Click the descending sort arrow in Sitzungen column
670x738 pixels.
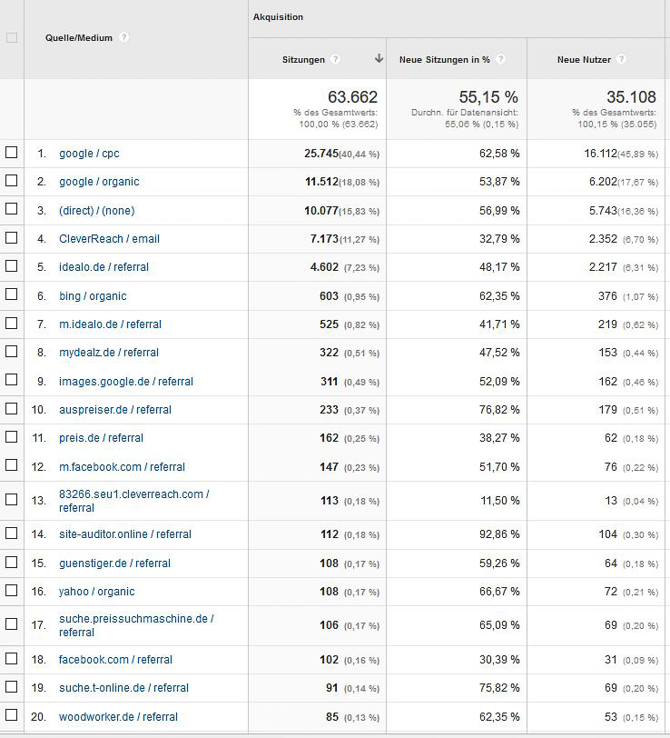pos(378,59)
